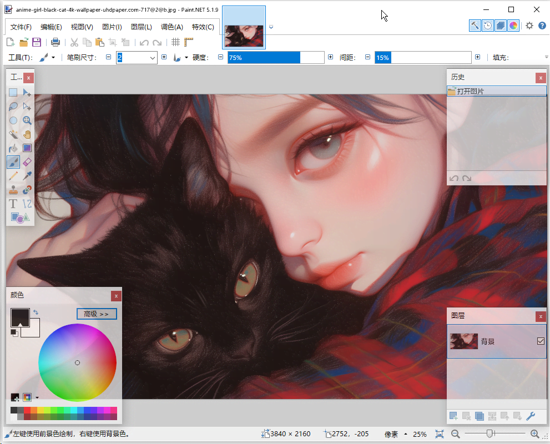Screen dimensions: 550x444
Task: Select the Gradient tool
Action: [27, 148]
